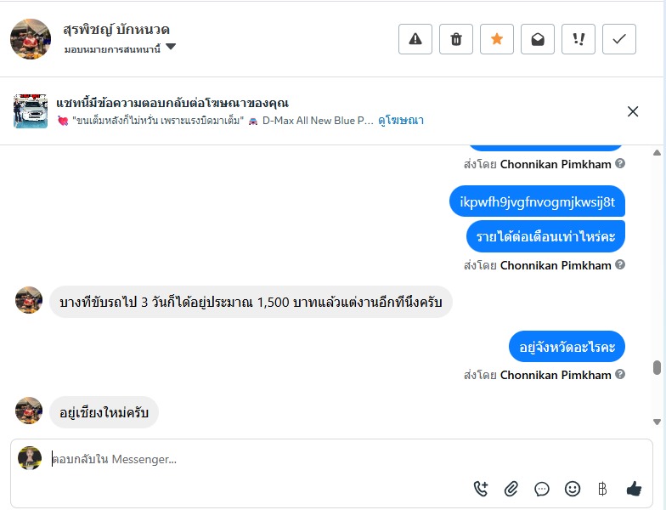The image size is (666, 510).
Task: Open saved replies speech bubble icon
Action: 542,489
